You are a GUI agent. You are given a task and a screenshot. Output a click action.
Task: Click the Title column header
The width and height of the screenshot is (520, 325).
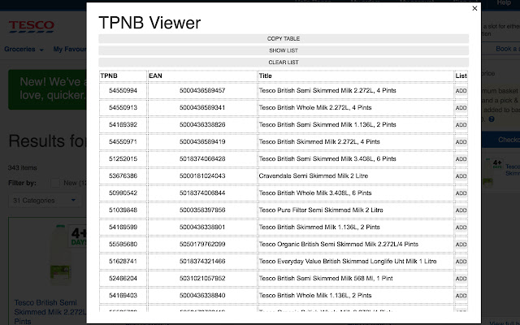click(x=356, y=76)
